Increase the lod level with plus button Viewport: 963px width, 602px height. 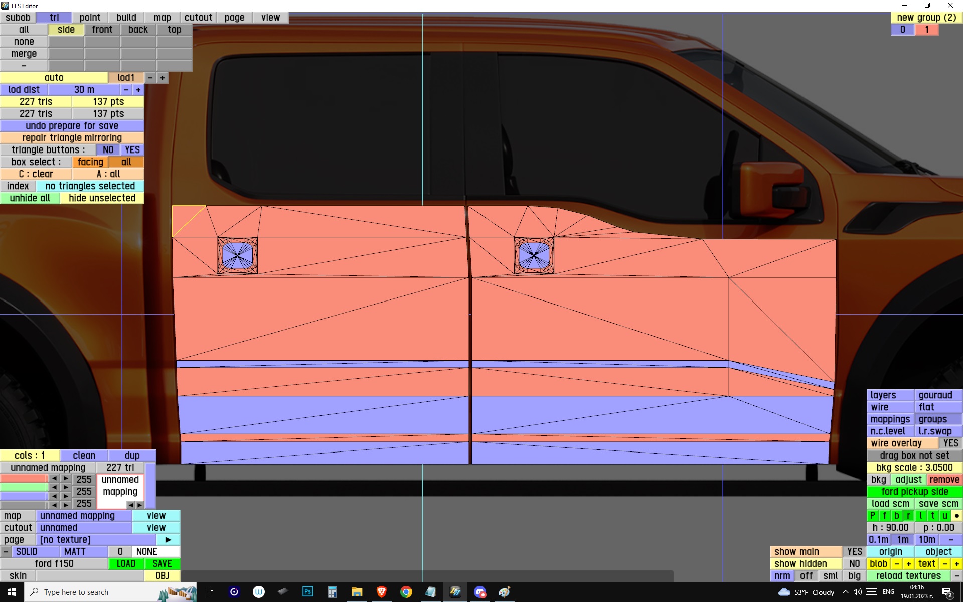point(162,78)
